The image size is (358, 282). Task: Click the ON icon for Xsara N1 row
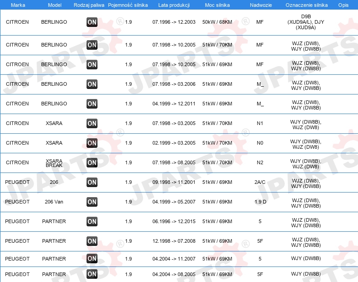(x=92, y=123)
